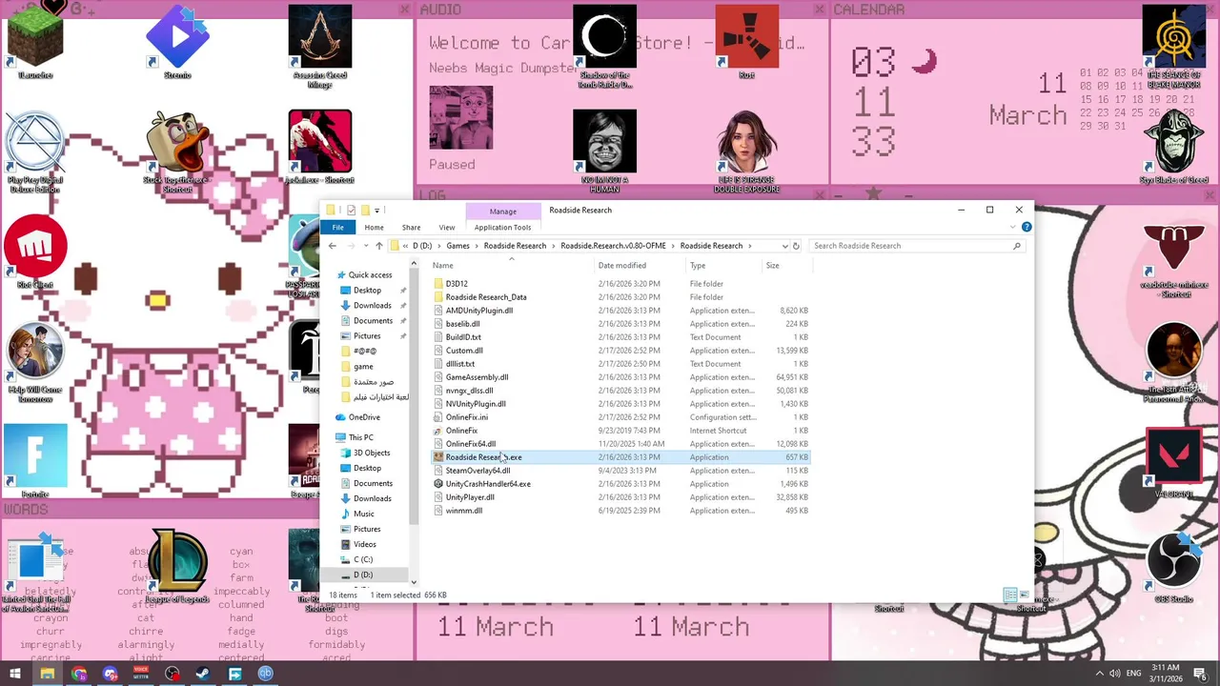Open Steam from the taskbar
This screenshot has width=1220, height=686.
pyautogui.click(x=203, y=674)
